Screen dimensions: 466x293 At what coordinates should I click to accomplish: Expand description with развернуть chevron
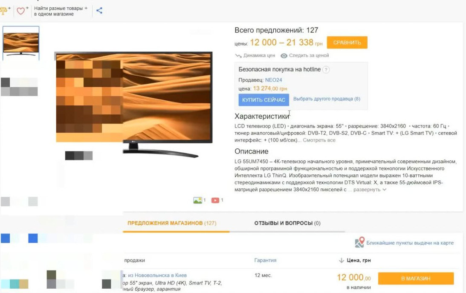(x=384, y=190)
